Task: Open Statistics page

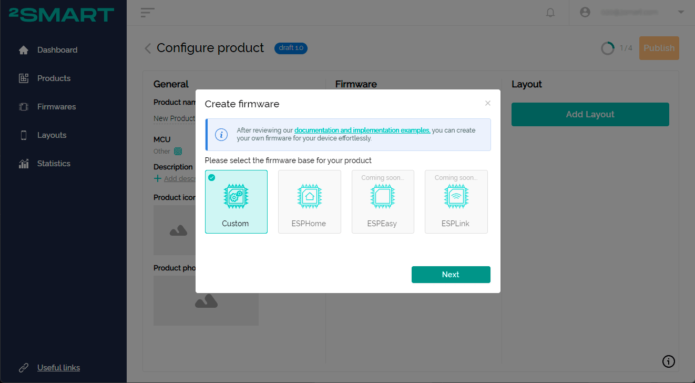Action: 54,164
